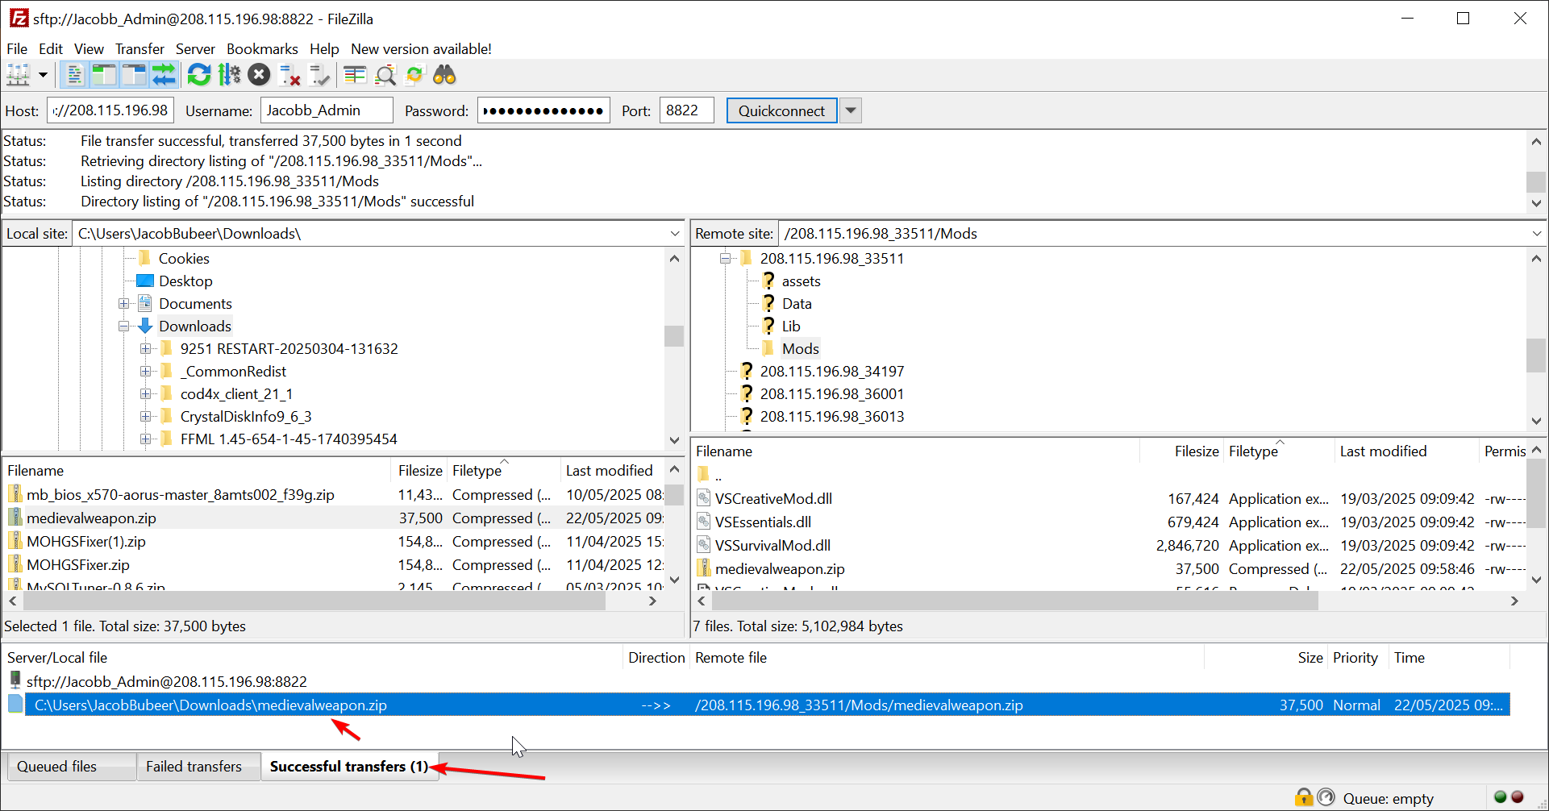Open the directory listing filters dialog
Image resolution: width=1549 pixels, height=811 pixels.
point(355,76)
